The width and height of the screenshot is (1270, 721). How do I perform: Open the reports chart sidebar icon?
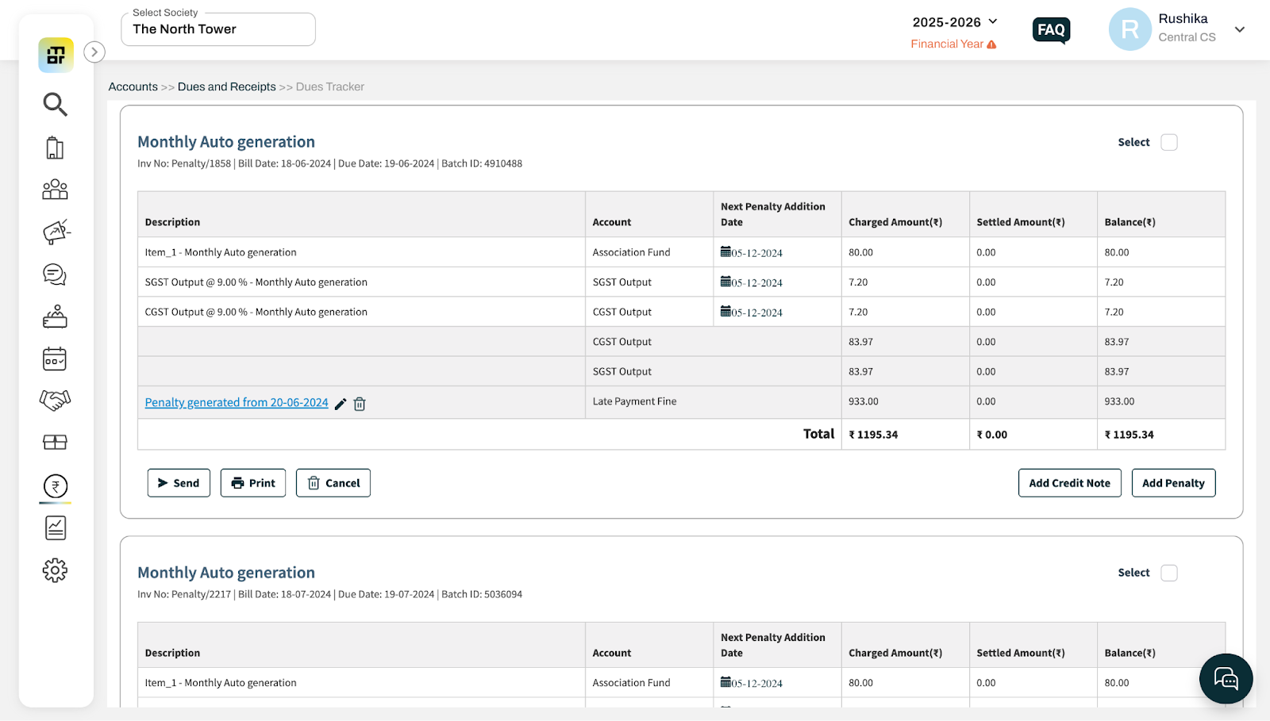pyautogui.click(x=56, y=528)
